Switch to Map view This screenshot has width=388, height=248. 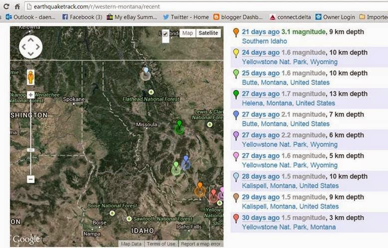(x=188, y=33)
